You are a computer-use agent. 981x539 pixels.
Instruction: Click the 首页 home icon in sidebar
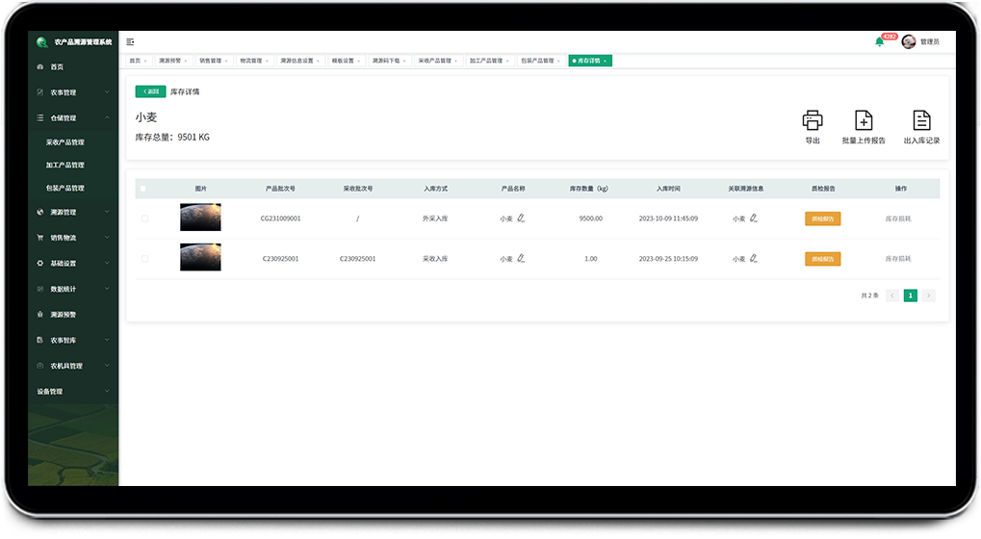(x=40, y=67)
